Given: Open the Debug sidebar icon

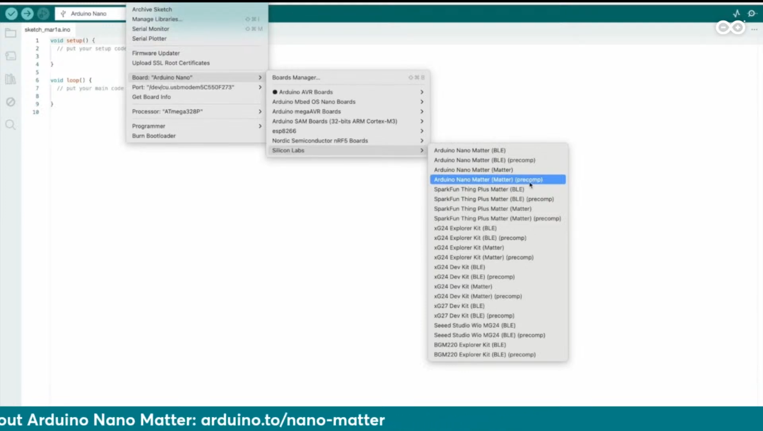Looking at the screenshot, I should pos(11,102).
